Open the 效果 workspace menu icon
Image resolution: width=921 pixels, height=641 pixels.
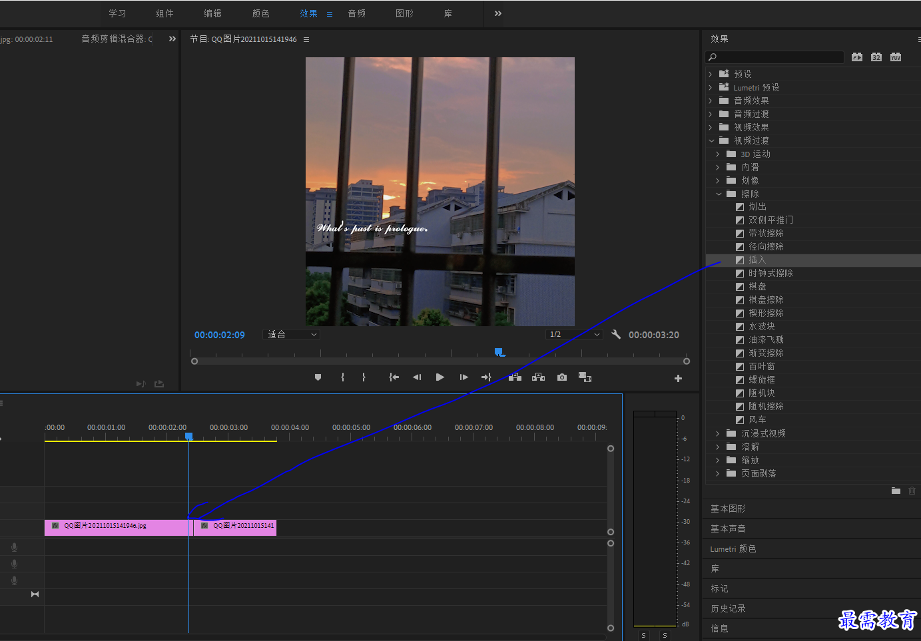[329, 14]
